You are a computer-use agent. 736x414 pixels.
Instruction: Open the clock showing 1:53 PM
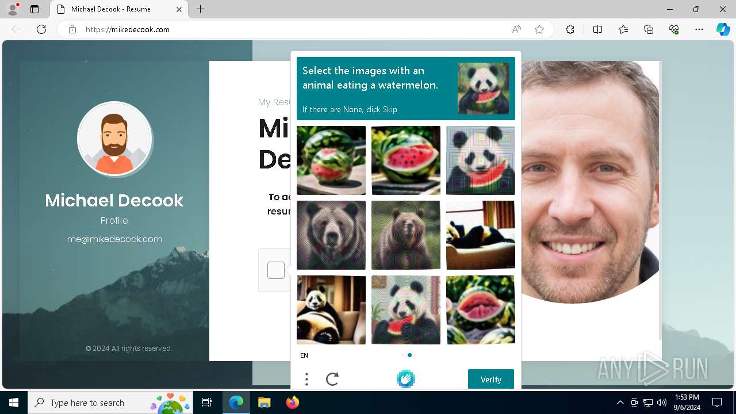click(x=687, y=402)
